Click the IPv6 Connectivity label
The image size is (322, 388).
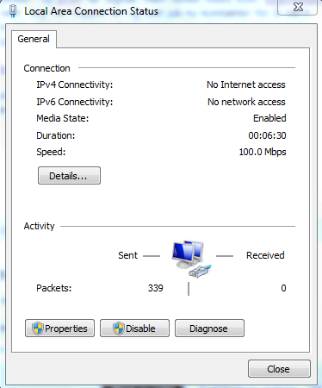75,102
